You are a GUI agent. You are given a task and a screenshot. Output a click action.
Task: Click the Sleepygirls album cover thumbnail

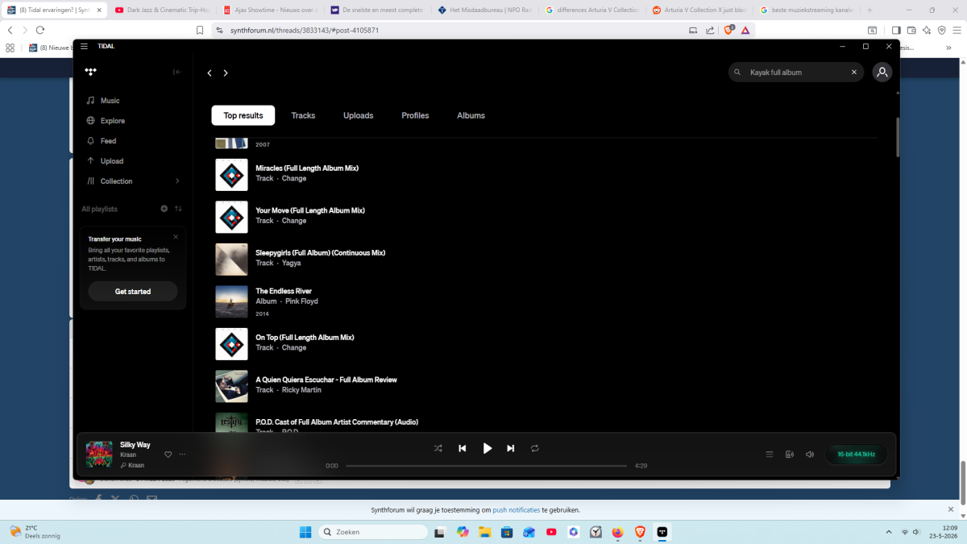pyautogui.click(x=231, y=260)
